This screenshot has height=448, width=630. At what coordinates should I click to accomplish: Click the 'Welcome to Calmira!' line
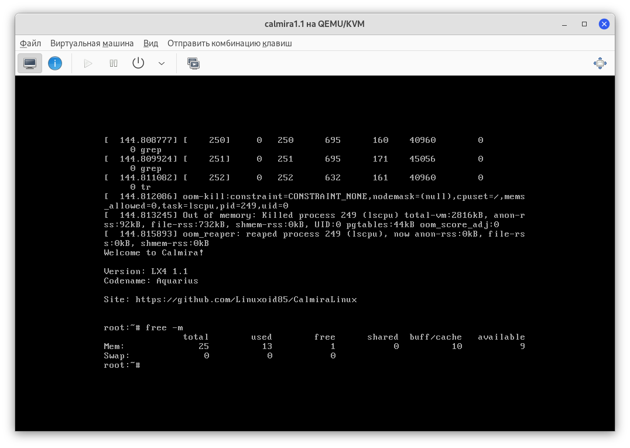pos(154,253)
